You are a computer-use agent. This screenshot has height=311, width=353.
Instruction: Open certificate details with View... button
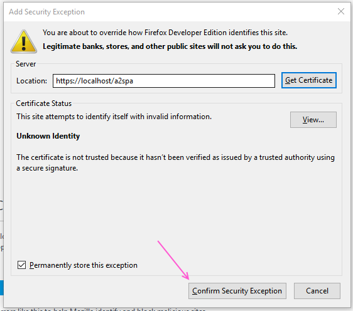313,120
